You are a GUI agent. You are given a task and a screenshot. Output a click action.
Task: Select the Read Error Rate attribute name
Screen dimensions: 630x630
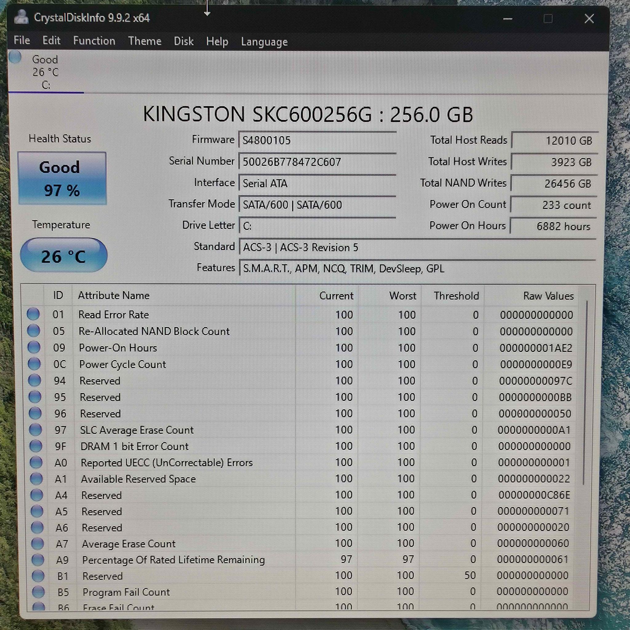[x=114, y=314]
